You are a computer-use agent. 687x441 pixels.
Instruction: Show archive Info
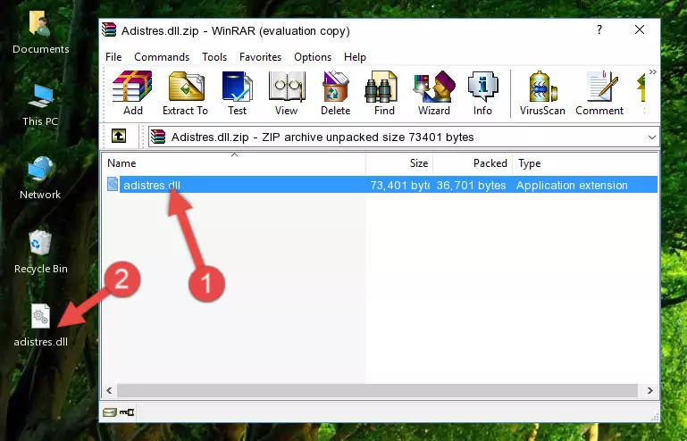click(x=482, y=93)
